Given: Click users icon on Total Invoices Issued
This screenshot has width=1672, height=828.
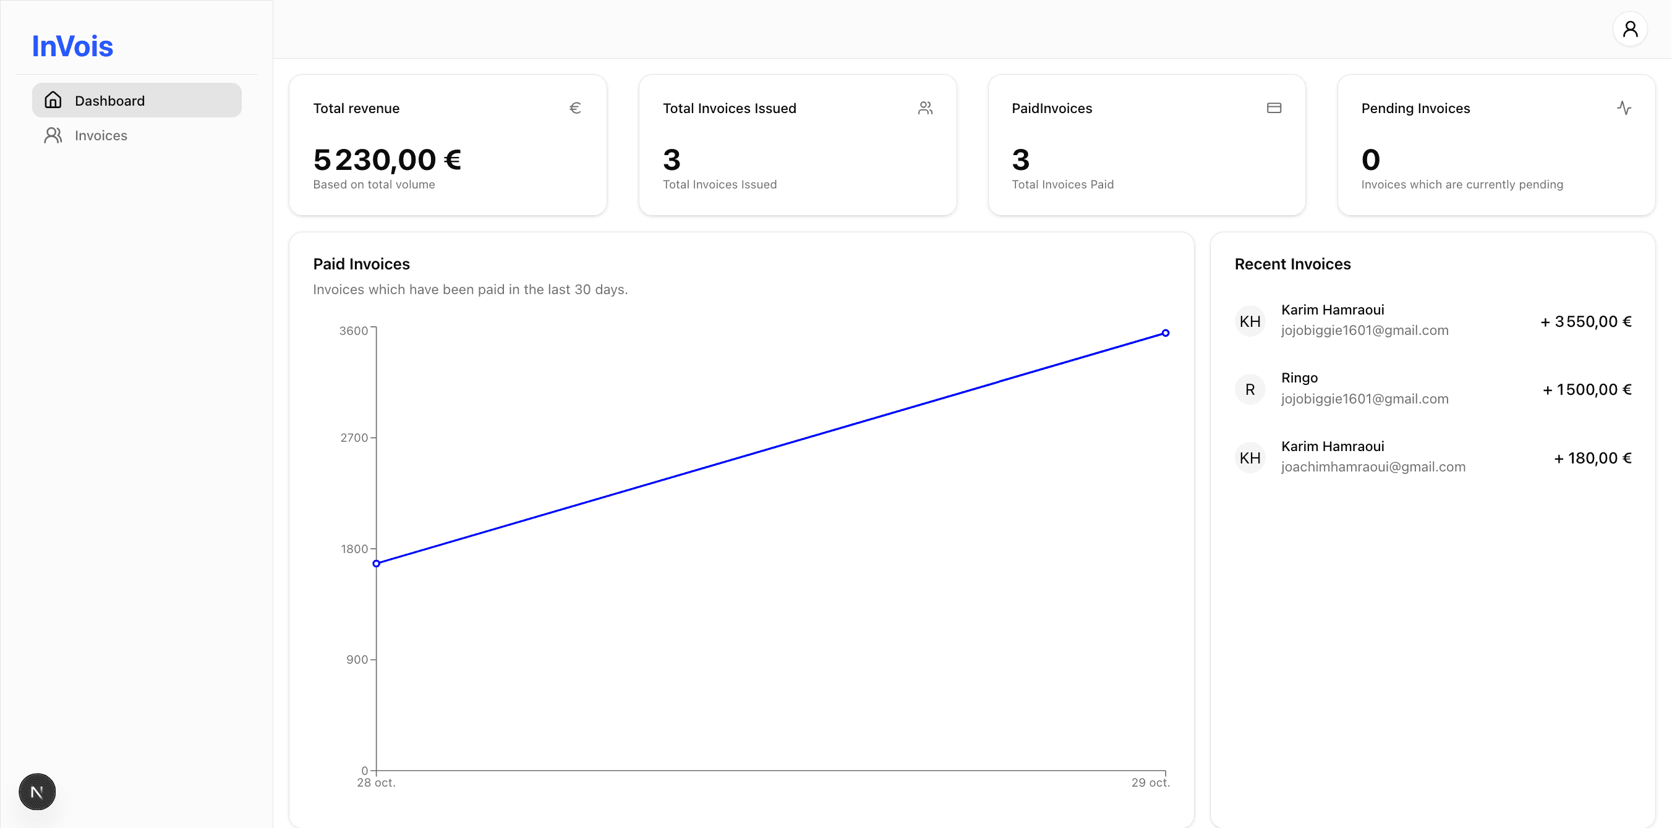Looking at the screenshot, I should (925, 108).
